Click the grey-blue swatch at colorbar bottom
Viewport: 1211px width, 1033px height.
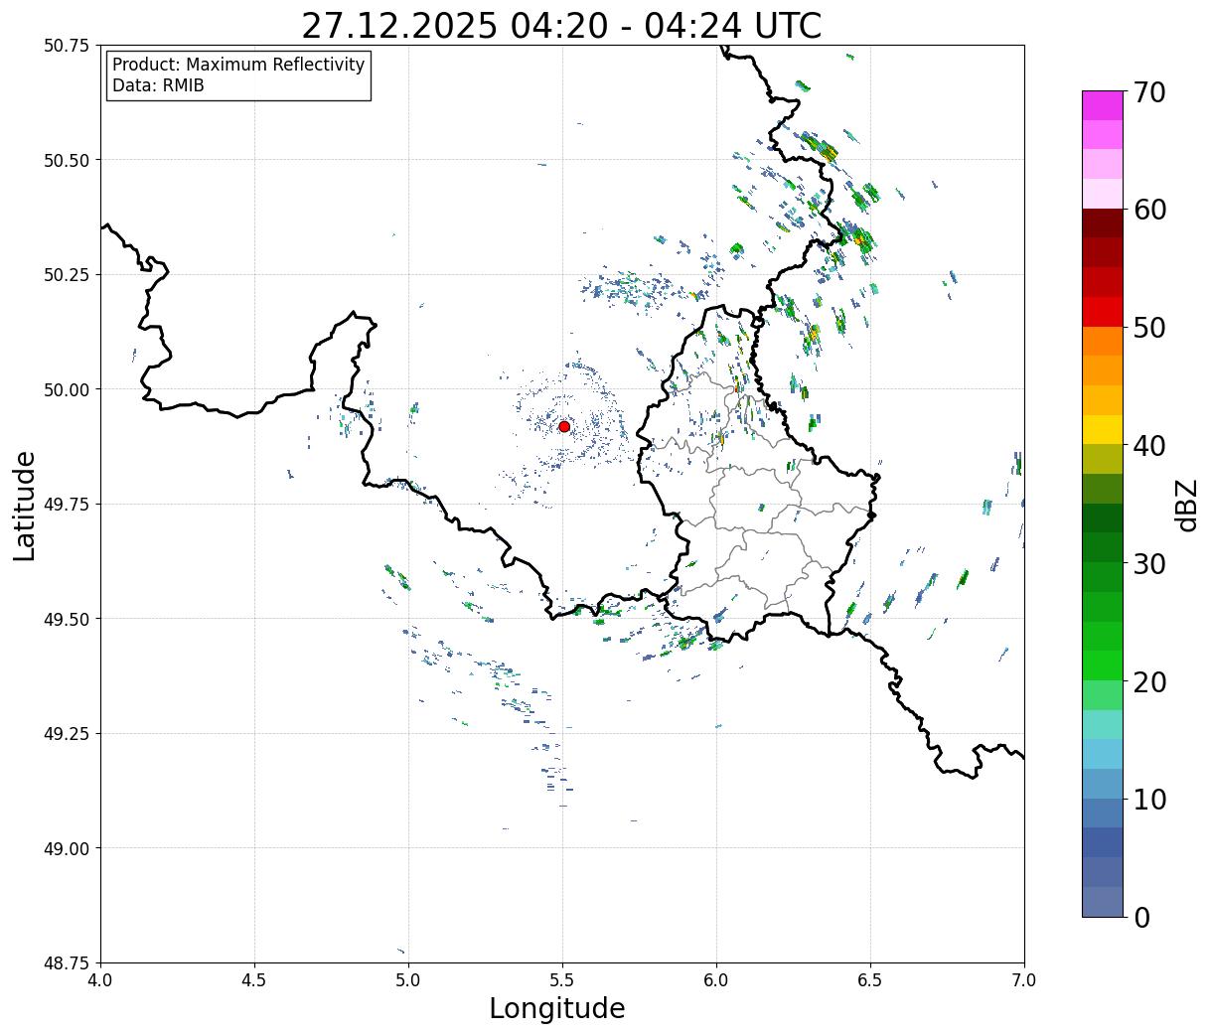click(1103, 902)
